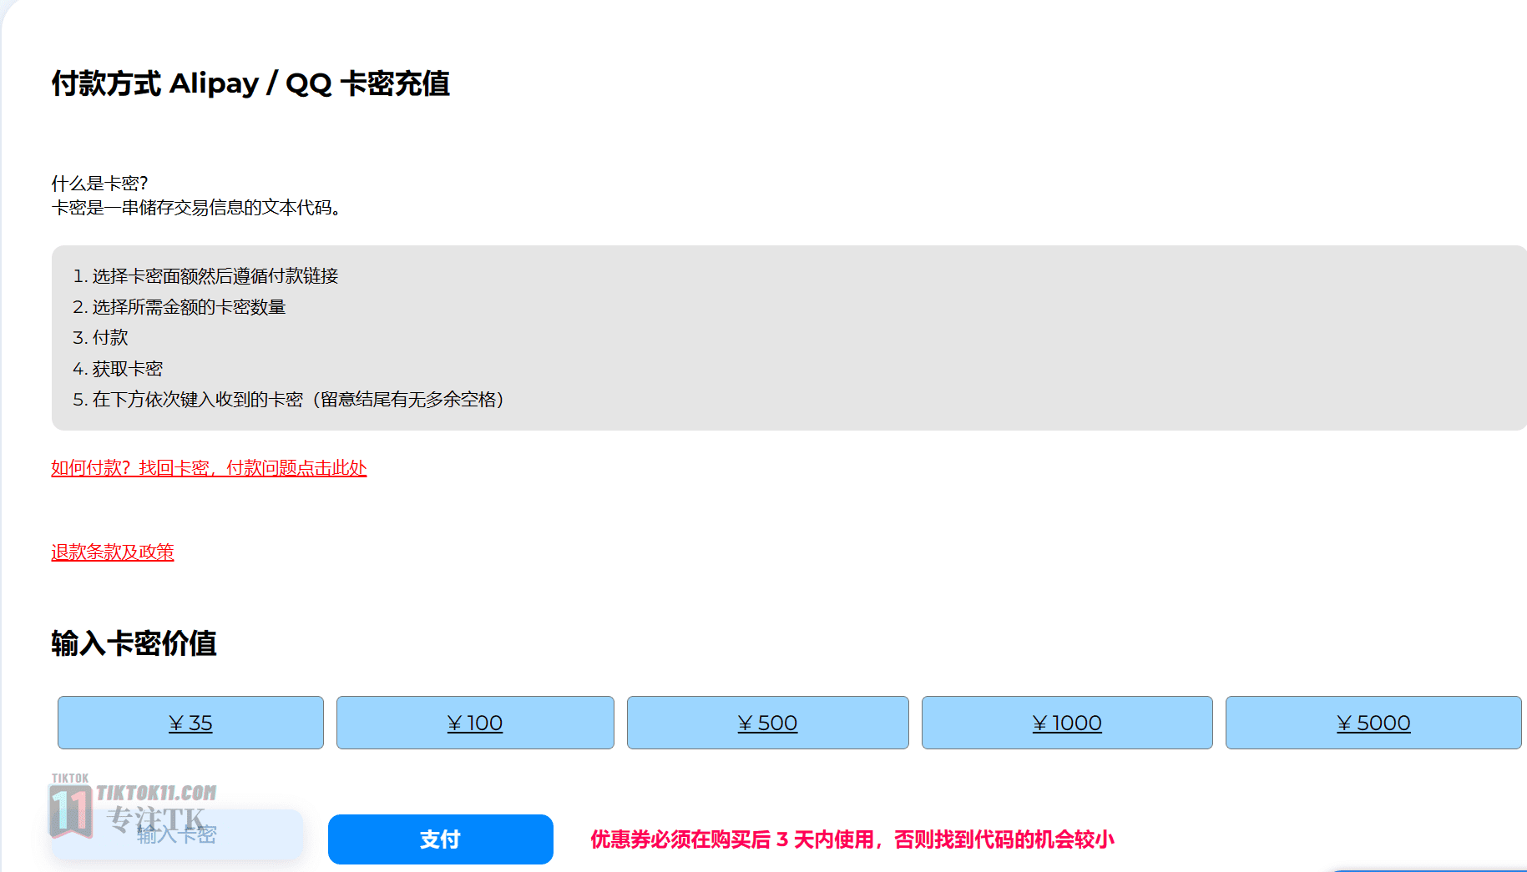Image resolution: width=1527 pixels, height=872 pixels.
Task: Select the ¥35 card value button
Action: tap(190, 723)
